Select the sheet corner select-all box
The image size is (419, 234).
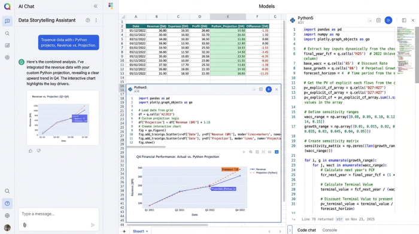[122, 17]
